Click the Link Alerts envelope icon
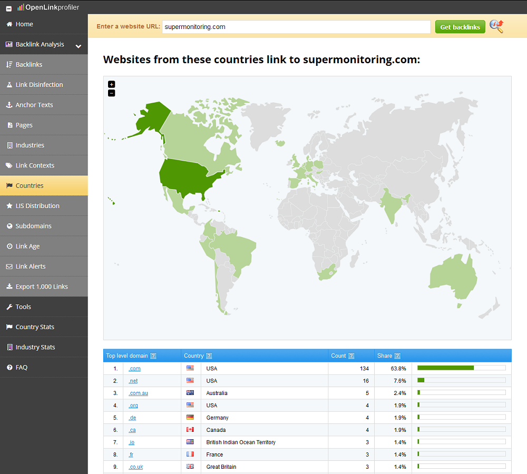Image resolution: width=527 pixels, height=474 pixels. pos(9,266)
